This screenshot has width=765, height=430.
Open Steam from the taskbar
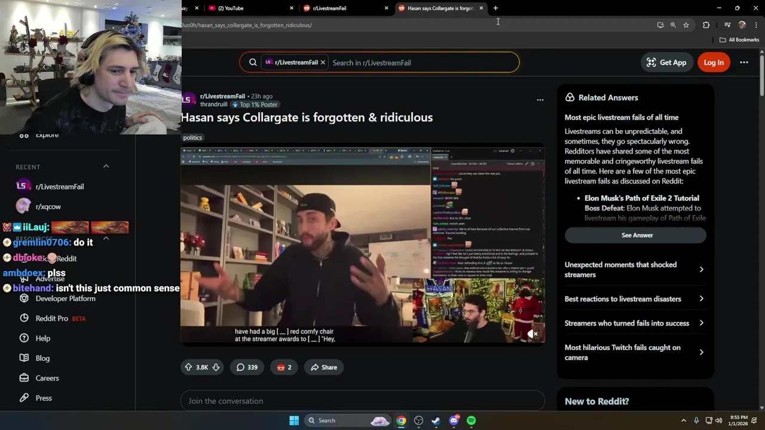coord(436,420)
